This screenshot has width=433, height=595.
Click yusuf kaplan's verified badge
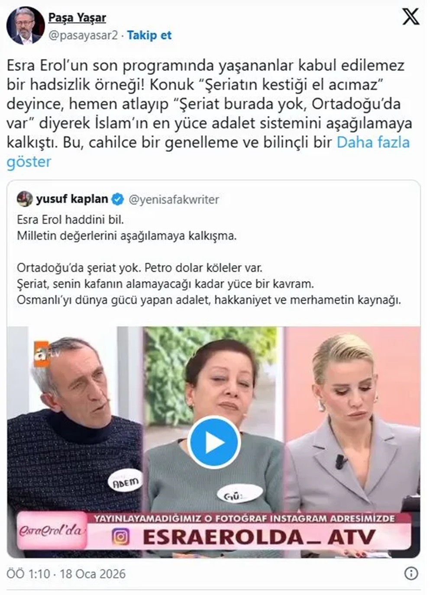(x=117, y=199)
